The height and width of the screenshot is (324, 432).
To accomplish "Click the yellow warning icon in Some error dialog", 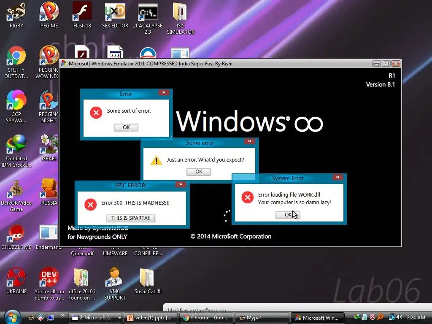I will [x=156, y=160].
